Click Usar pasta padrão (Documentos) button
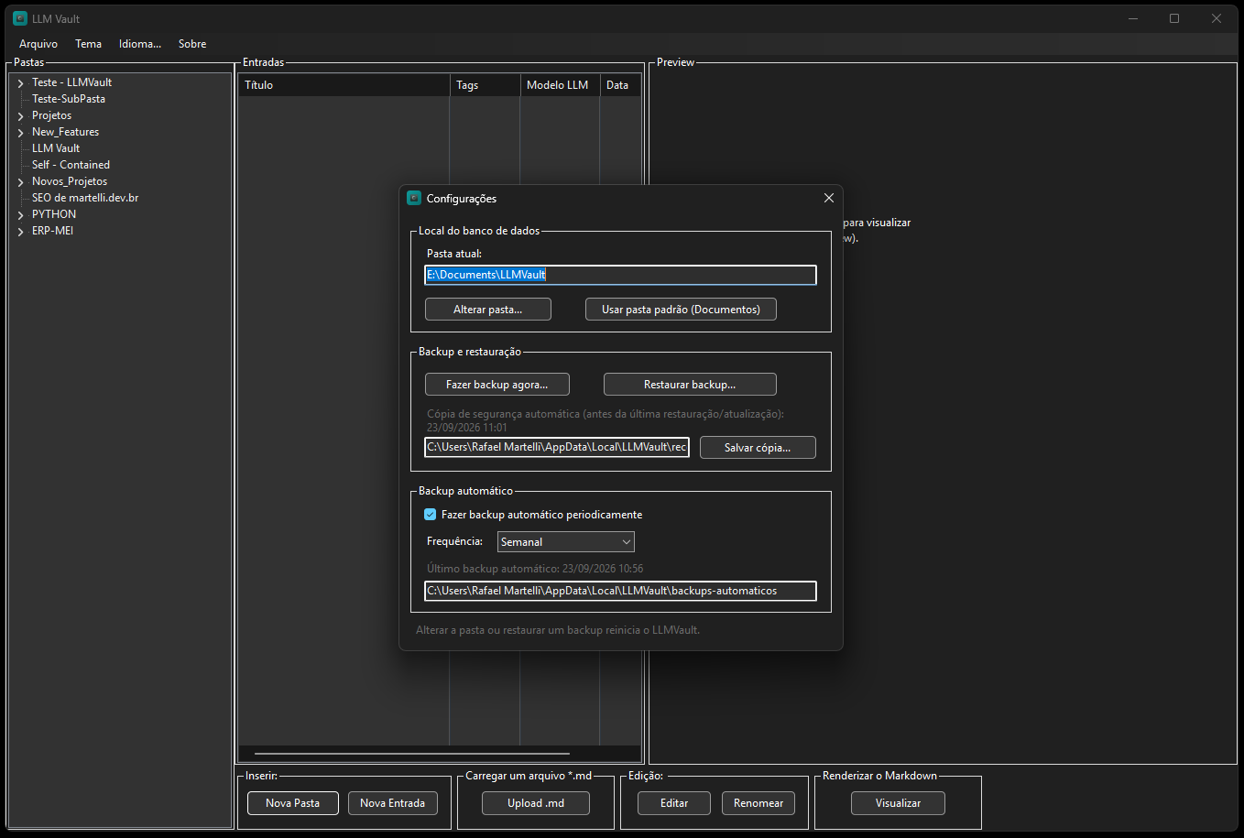 pos(681,310)
